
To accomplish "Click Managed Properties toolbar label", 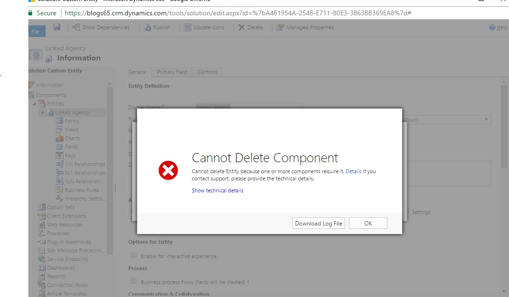I will pyautogui.click(x=310, y=27).
